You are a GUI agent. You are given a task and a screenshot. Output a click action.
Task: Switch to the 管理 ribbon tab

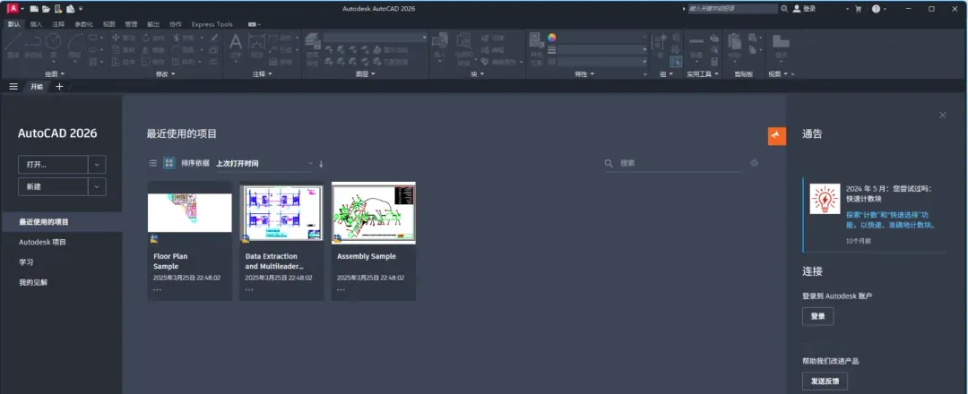[x=131, y=25]
